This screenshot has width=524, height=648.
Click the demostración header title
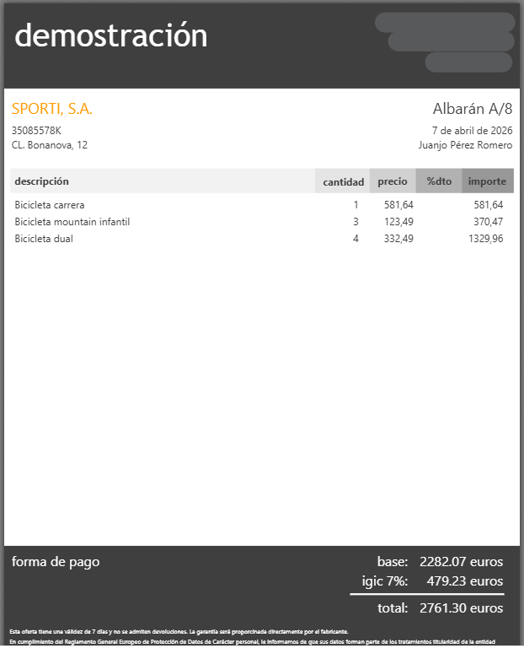110,35
